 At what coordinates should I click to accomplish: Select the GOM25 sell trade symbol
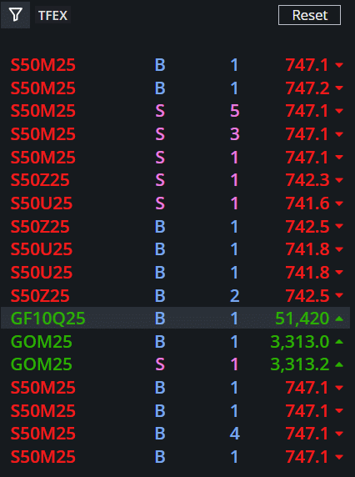(42, 364)
